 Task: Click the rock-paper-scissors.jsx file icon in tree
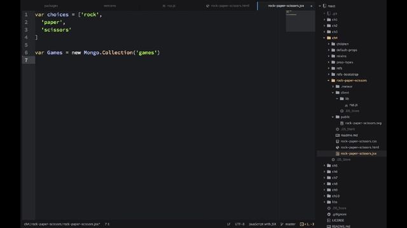click(338, 153)
